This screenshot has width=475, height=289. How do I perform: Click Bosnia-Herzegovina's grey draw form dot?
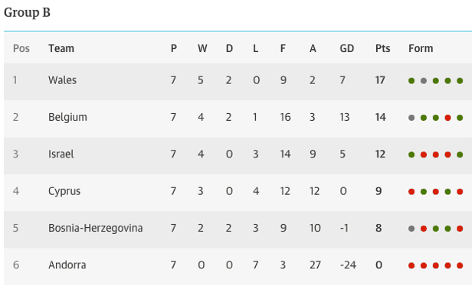[x=411, y=229]
